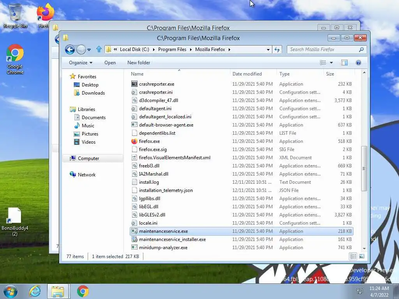Click the Back navigation arrow button
Viewport: 399px width, 299px height.
pos(70,49)
